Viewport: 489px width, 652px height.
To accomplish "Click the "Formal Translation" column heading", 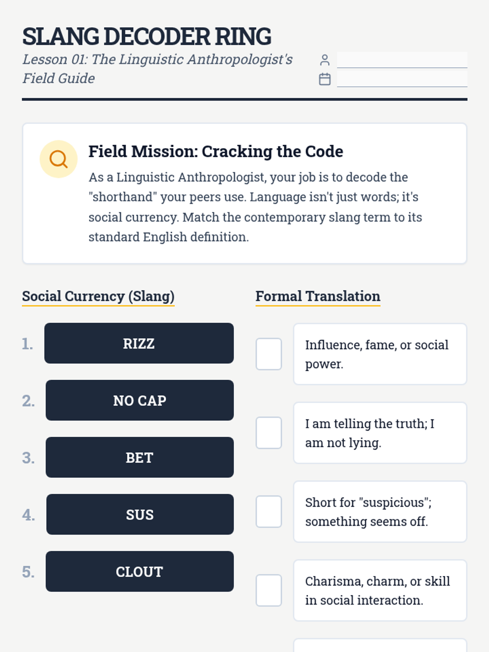I will click(317, 296).
